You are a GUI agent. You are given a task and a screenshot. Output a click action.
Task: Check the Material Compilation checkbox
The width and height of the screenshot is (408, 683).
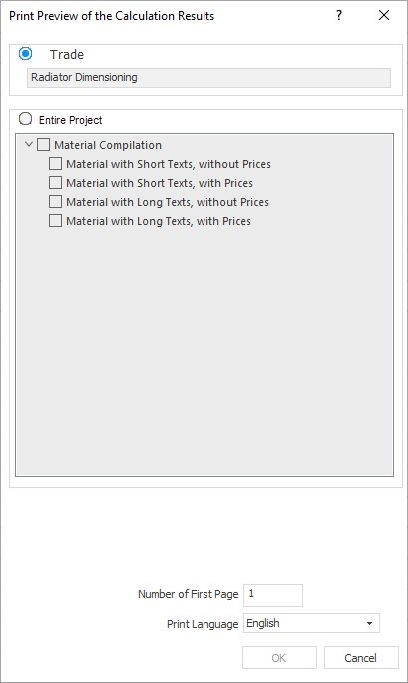click(x=44, y=144)
